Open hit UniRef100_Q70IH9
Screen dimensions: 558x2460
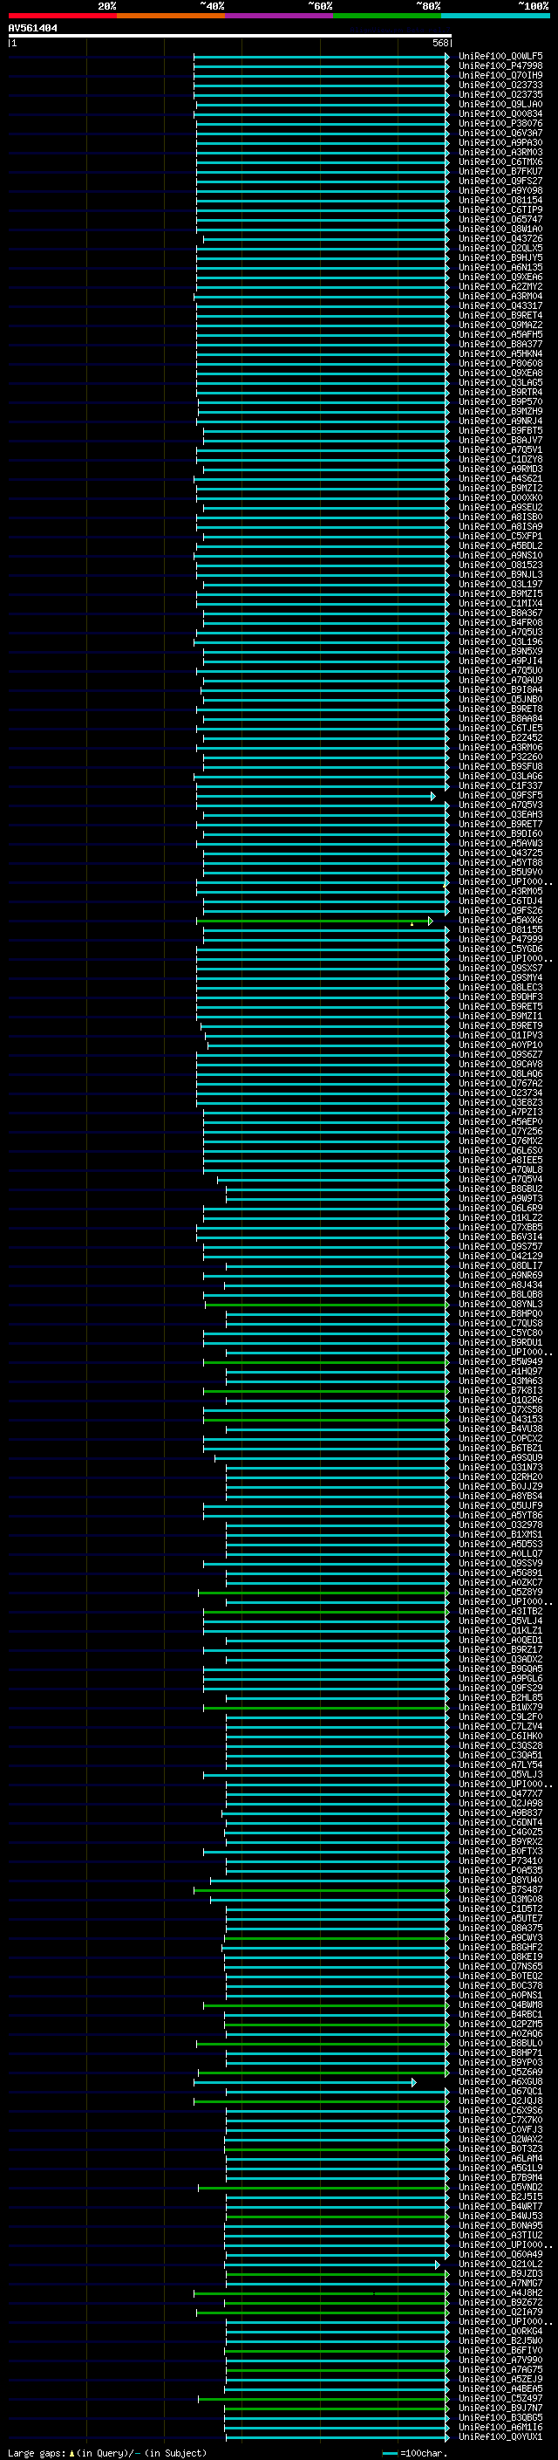tap(500, 75)
